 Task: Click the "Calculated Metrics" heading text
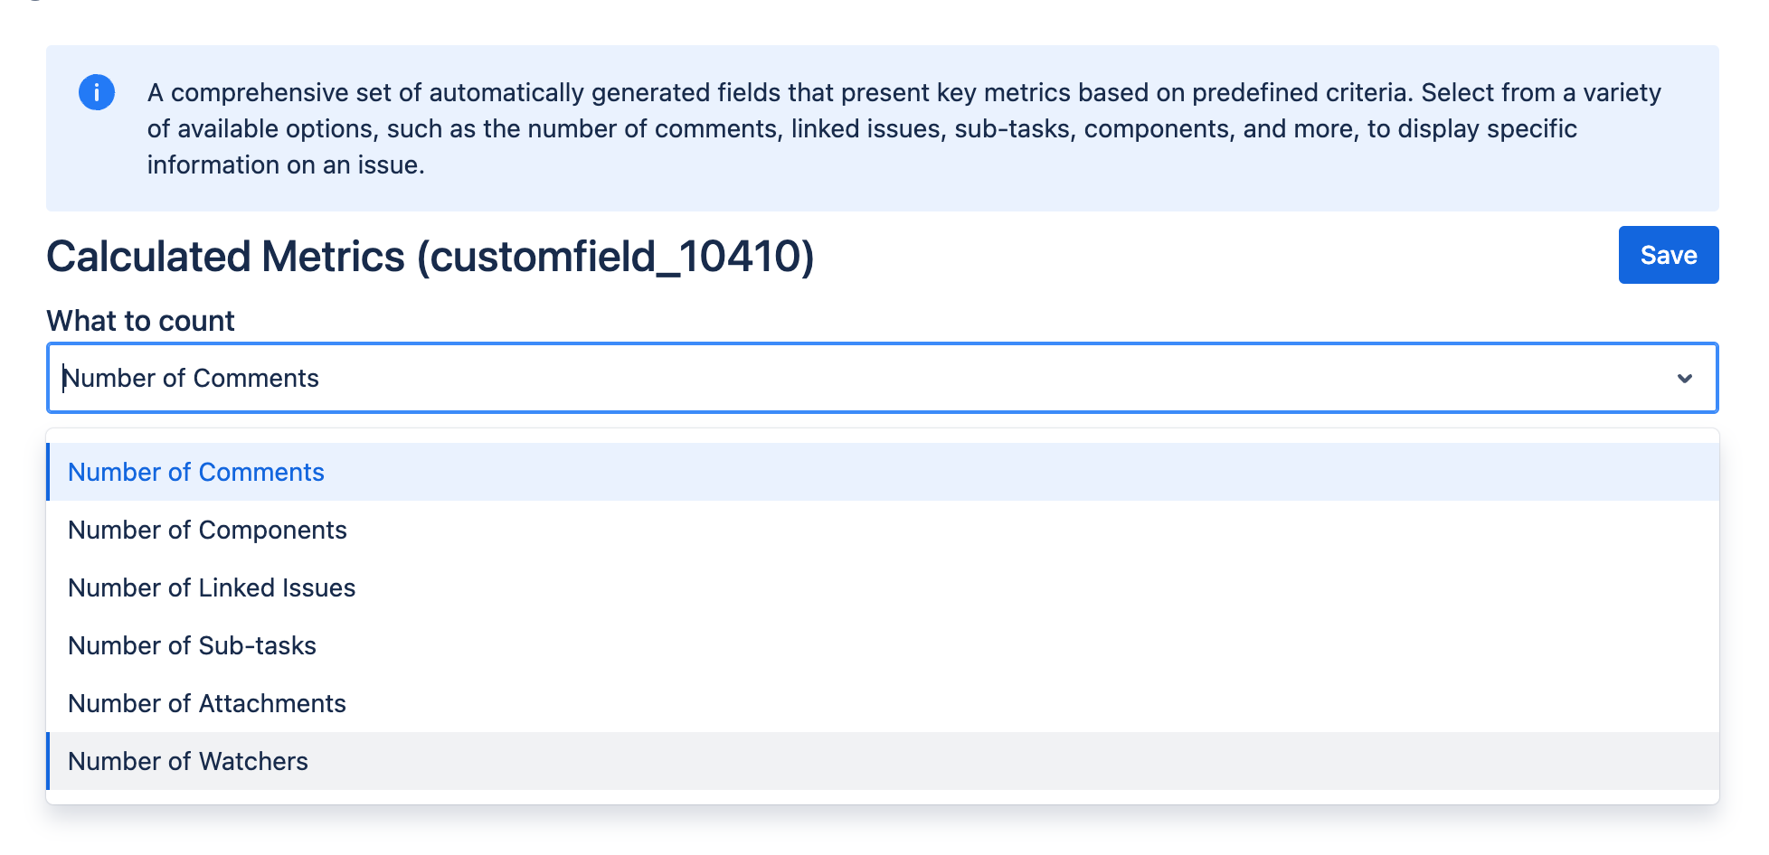pos(225,257)
